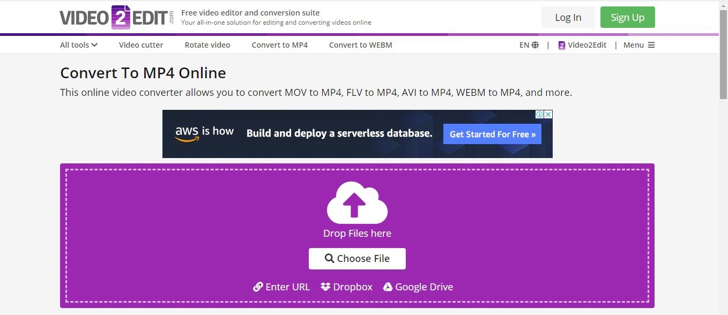Select Dropbox as the upload source
728x315 pixels.
[346, 287]
